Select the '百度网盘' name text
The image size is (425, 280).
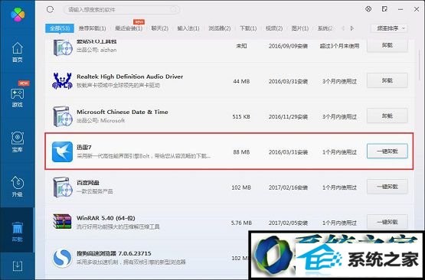(x=88, y=183)
